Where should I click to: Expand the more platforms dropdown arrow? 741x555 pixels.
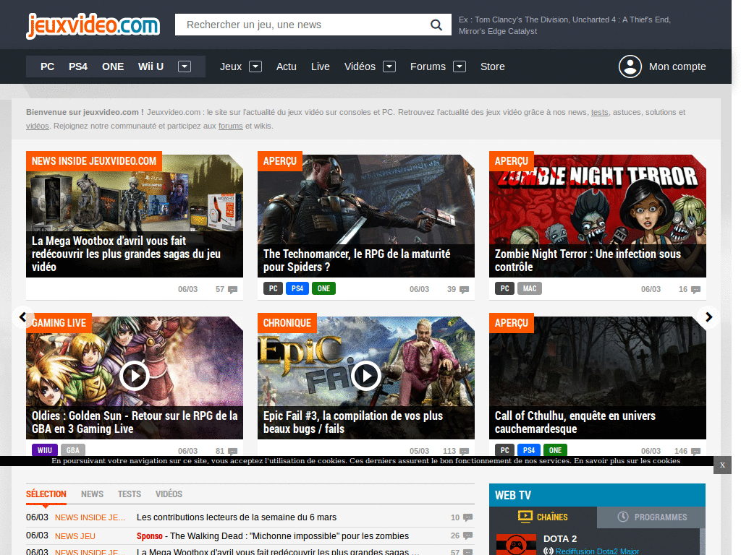[x=185, y=66]
